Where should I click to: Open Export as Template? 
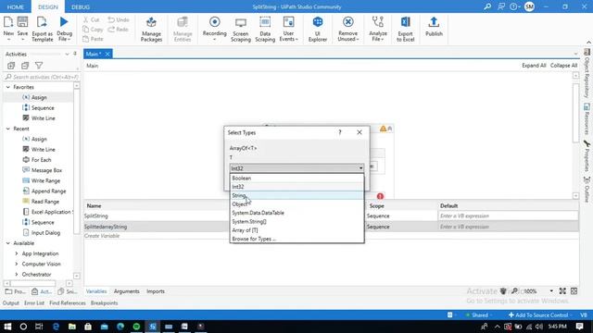coord(43,29)
